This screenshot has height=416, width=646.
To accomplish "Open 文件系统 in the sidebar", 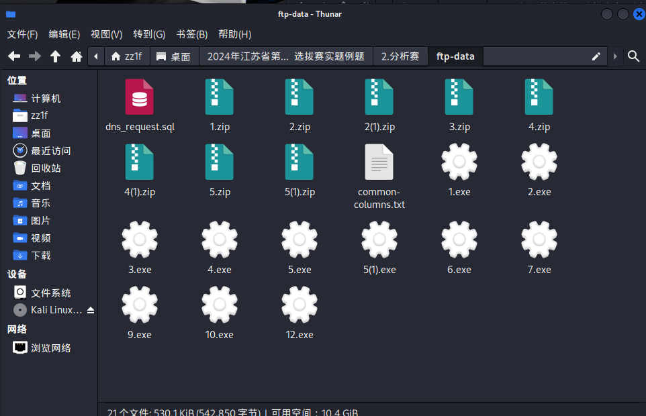I will [x=50, y=293].
